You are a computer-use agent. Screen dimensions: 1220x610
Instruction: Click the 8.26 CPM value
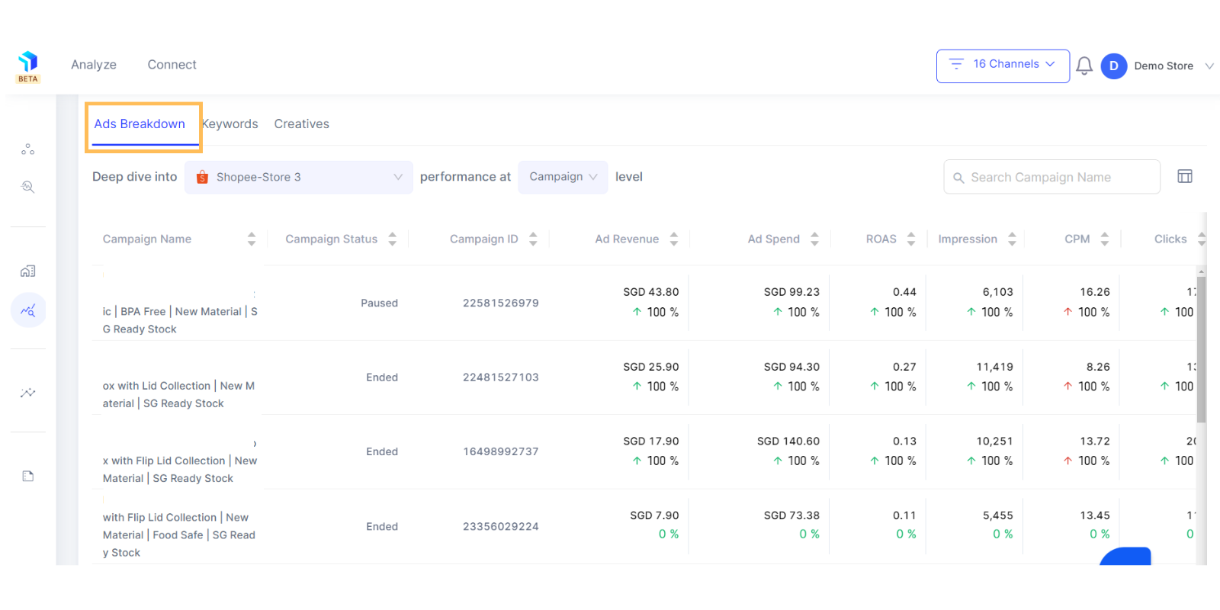pyautogui.click(x=1098, y=367)
